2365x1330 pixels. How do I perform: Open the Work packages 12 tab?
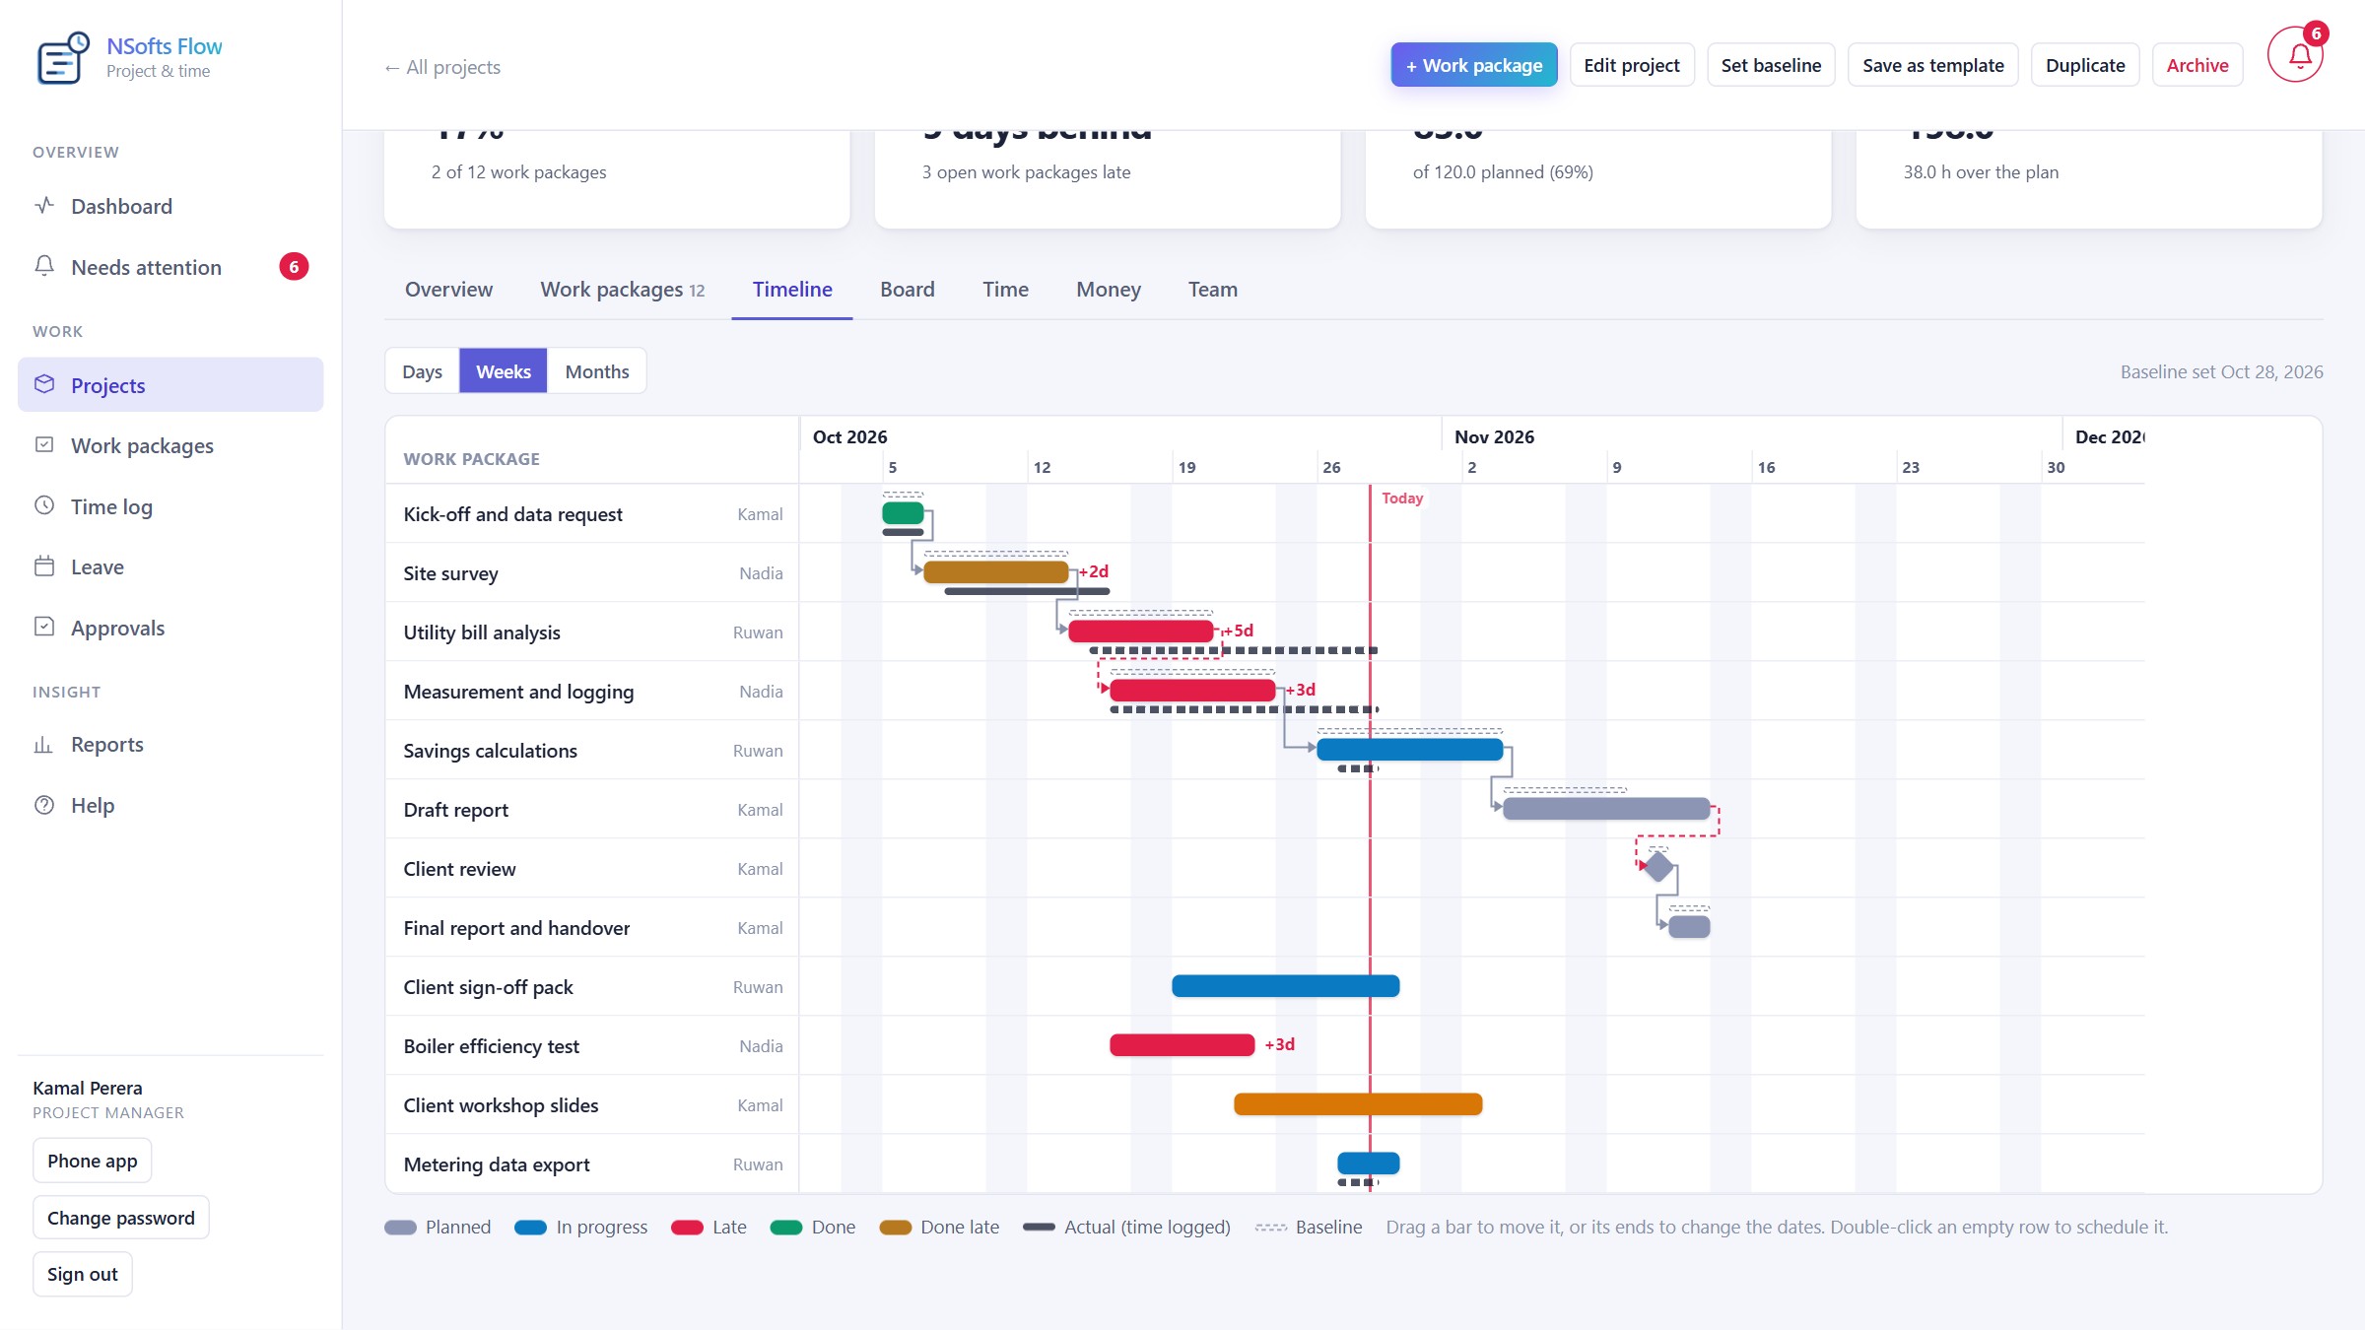click(x=622, y=290)
